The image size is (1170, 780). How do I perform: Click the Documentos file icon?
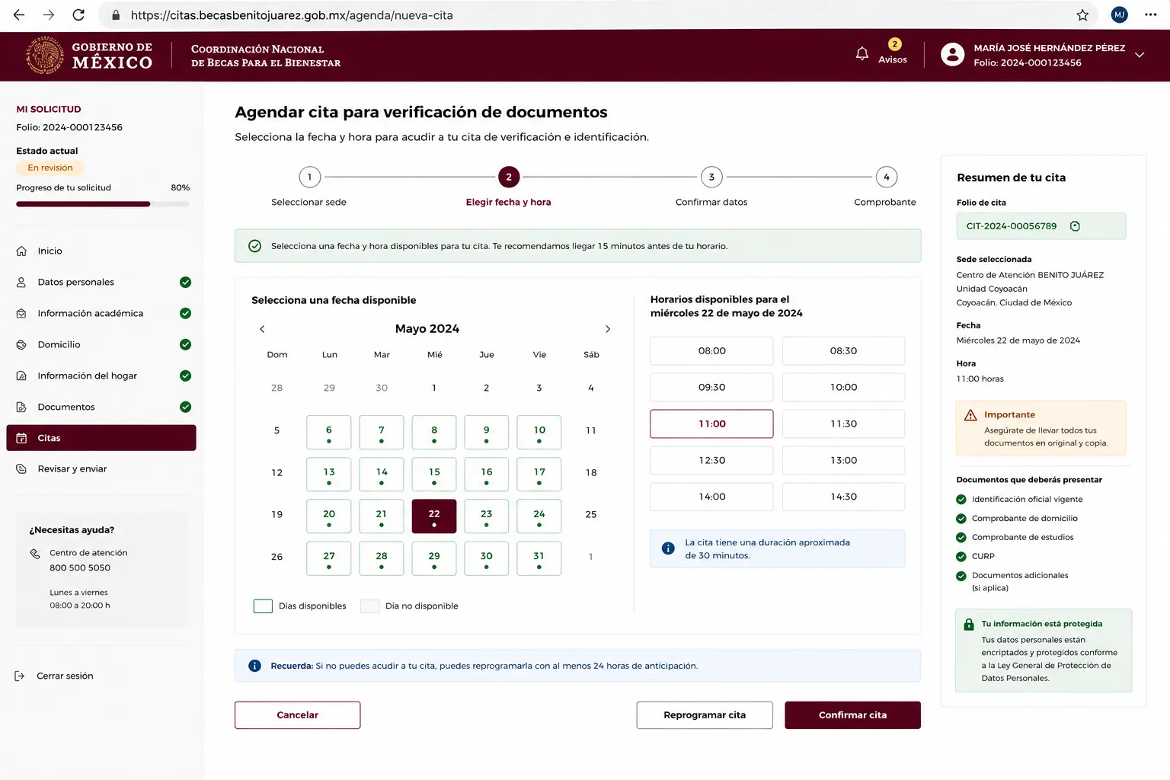[x=21, y=407]
